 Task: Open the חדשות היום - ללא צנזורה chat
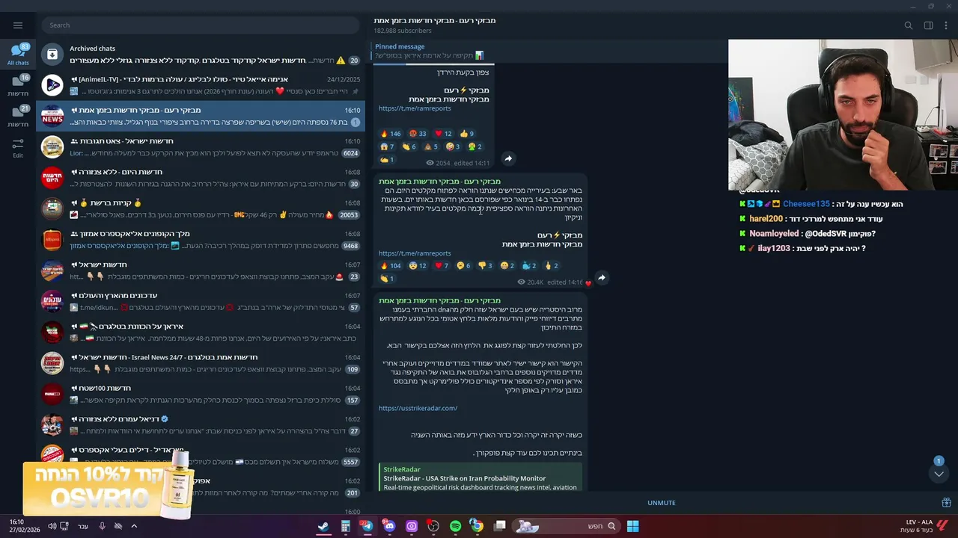pyautogui.click(x=201, y=178)
